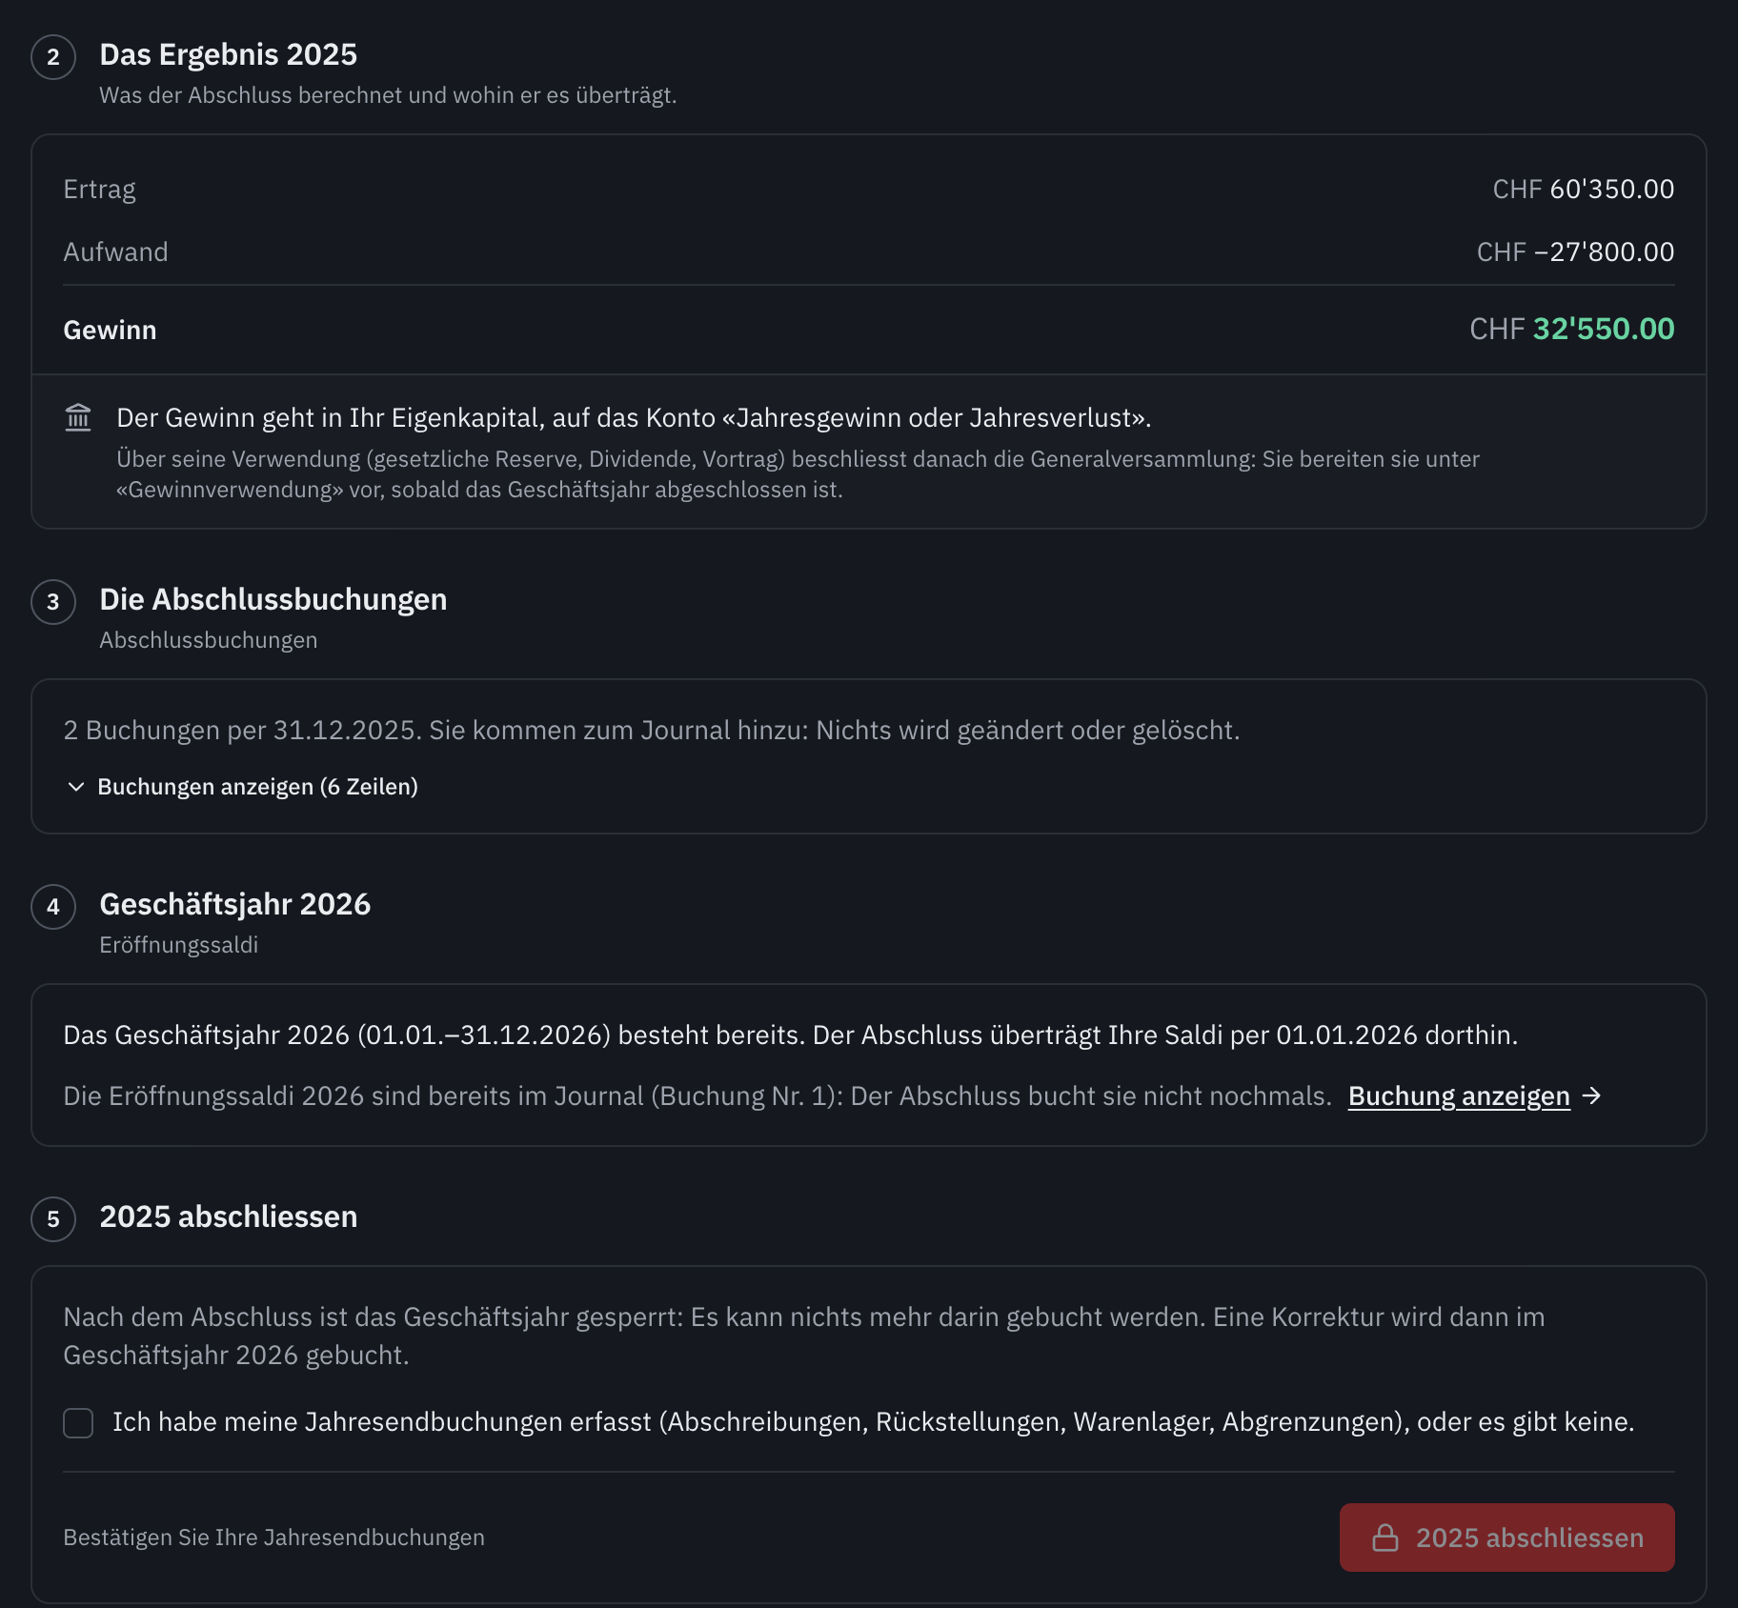This screenshot has width=1738, height=1608.
Task: Click the arrow icon after 'Buchung anzeigen'
Action: click(1591, 1095)
